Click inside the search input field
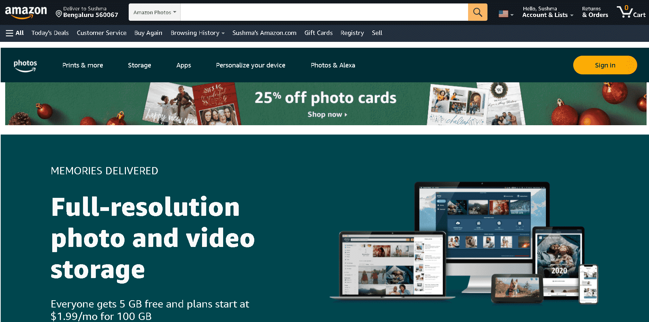This screenshot has height=322, width=649. click(324, 12)
